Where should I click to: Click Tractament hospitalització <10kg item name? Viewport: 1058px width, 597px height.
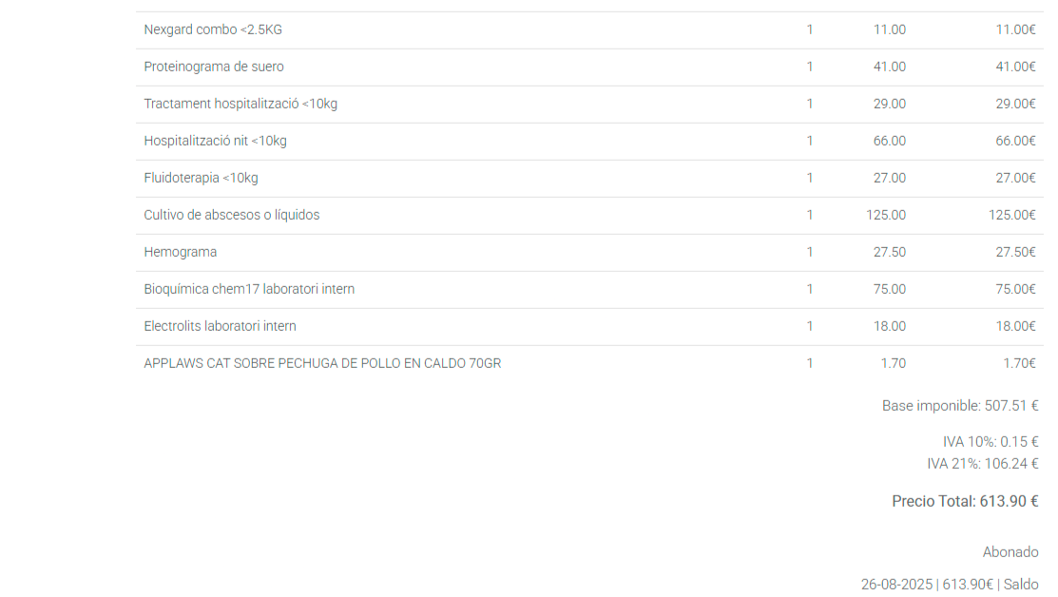240,104
